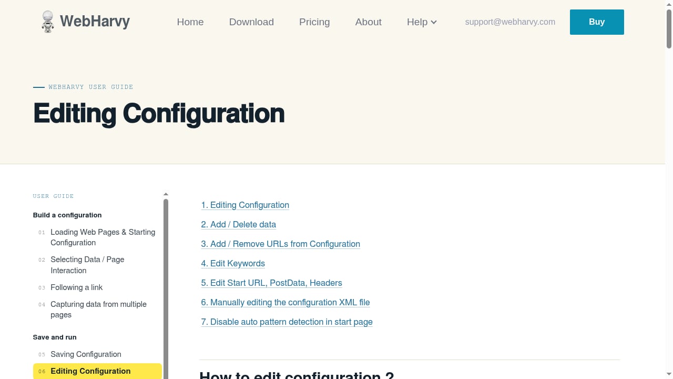Go to the Download page
673x379 pixels.
pos(251,22)
